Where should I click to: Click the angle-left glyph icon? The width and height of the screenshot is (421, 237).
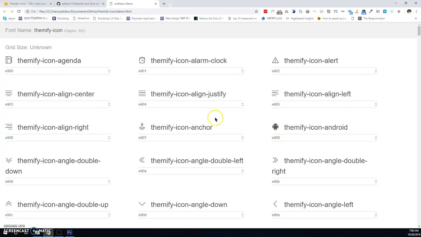pyautogui.click(x=275, y=204)
